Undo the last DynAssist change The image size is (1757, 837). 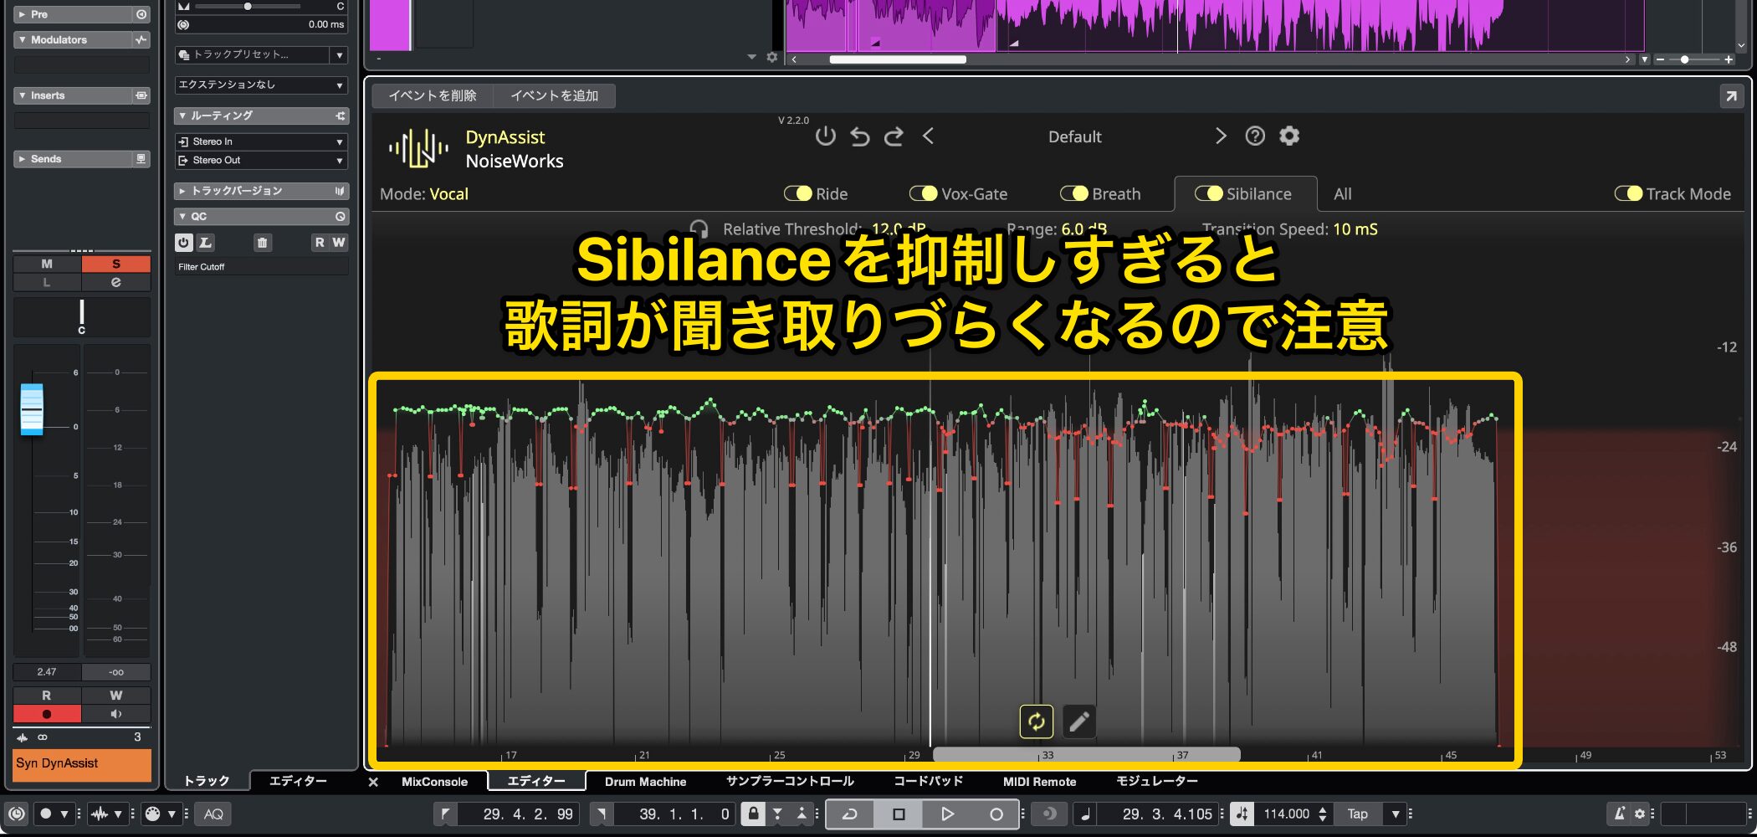859,136
